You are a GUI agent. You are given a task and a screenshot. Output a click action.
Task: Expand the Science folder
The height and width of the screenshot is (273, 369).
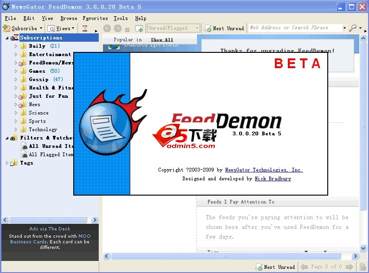16,113
